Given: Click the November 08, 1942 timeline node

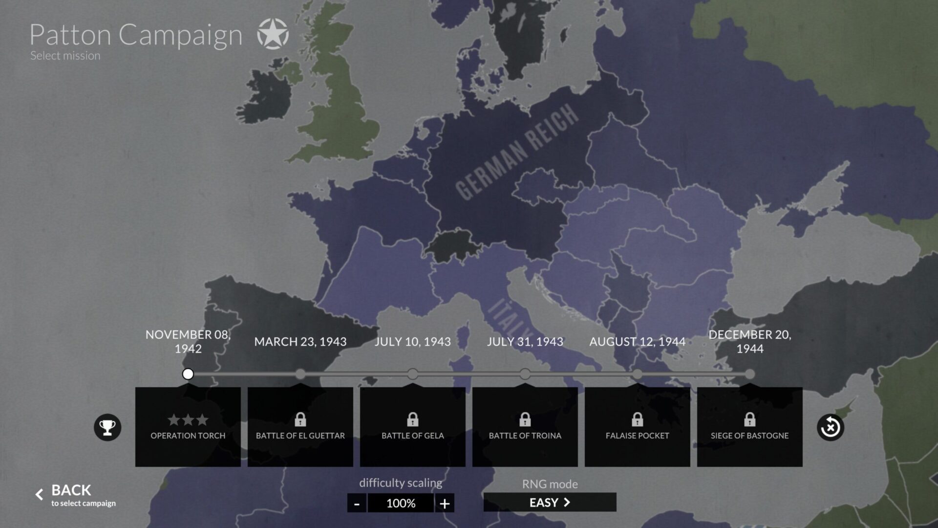Looking at the screenshot, I should [x=188, y=374].
